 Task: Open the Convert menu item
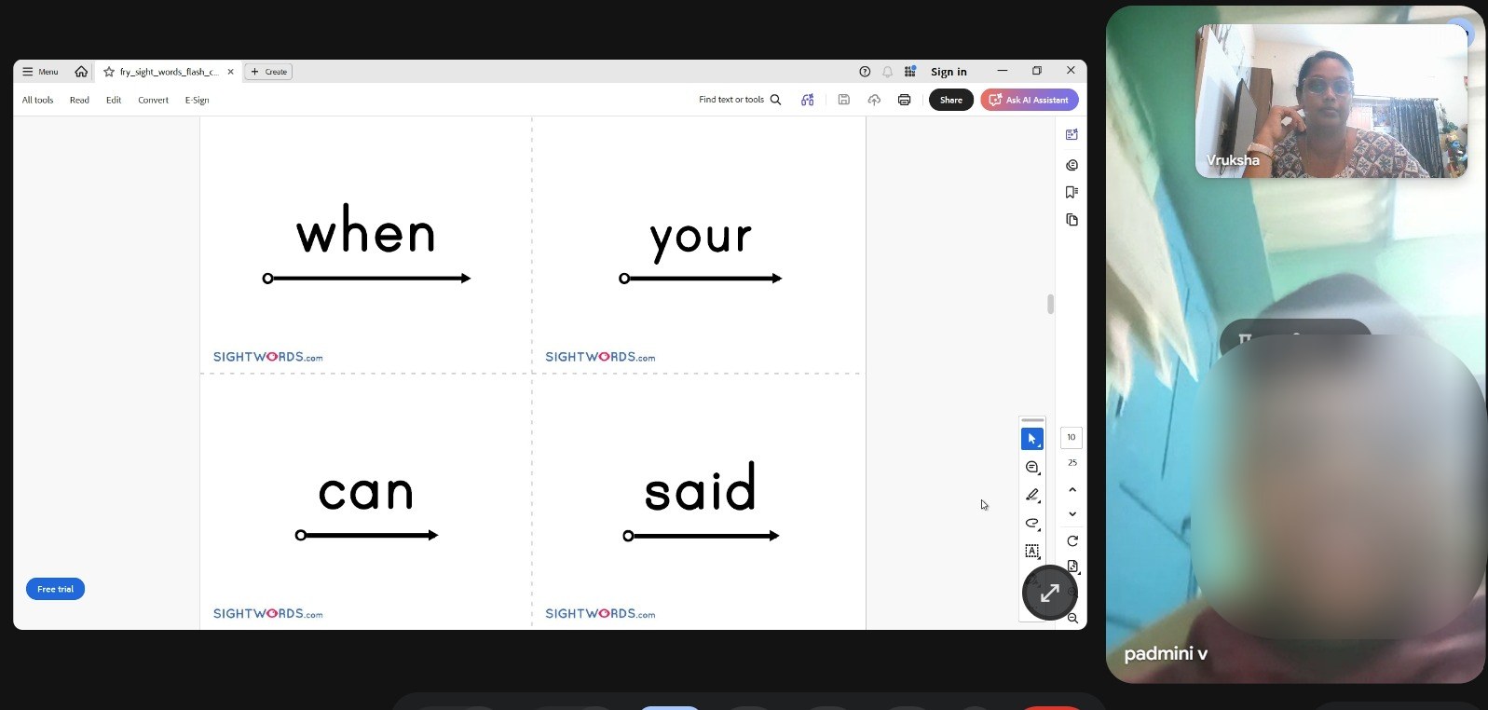click(x=153, y=100)
